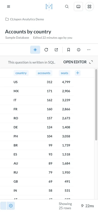Image resolution: width=98 pixels, height=212 pixels.
Task: Click the share arrow-out-of-box icon
Action: [56, 50]
